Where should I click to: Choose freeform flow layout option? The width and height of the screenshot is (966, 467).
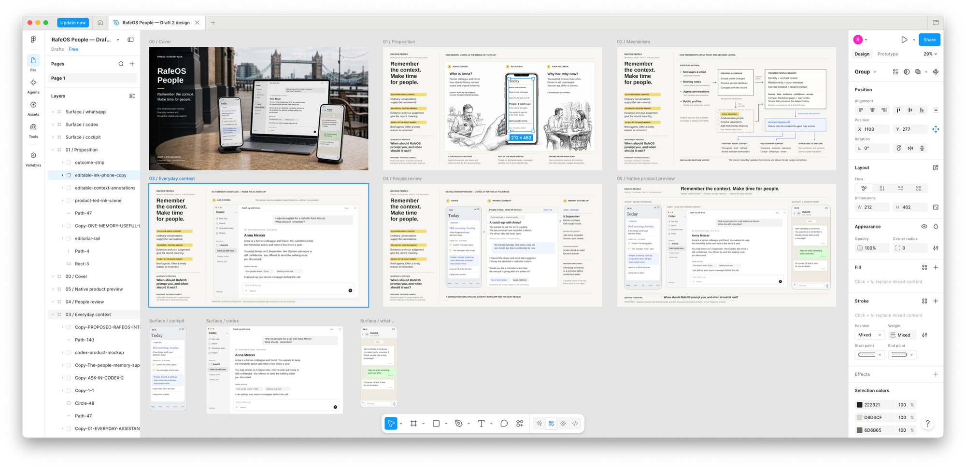pyautogui.click(x=864, y=188)
